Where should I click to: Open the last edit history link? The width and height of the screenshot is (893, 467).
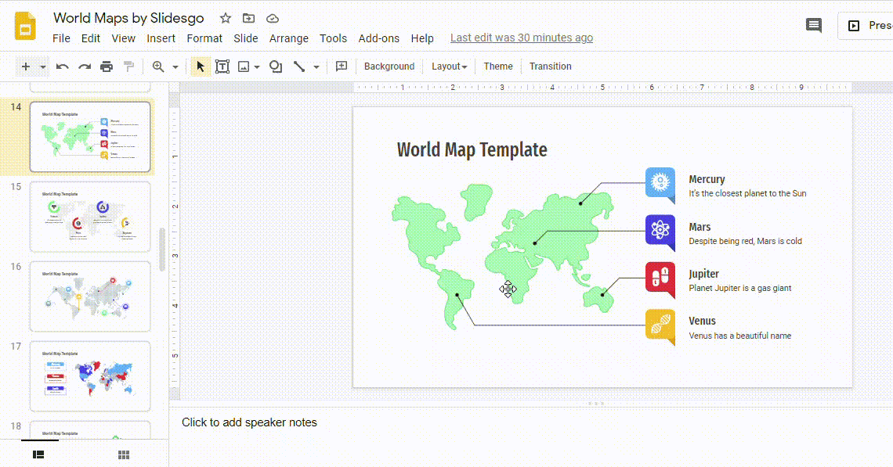tap(522, 38)
